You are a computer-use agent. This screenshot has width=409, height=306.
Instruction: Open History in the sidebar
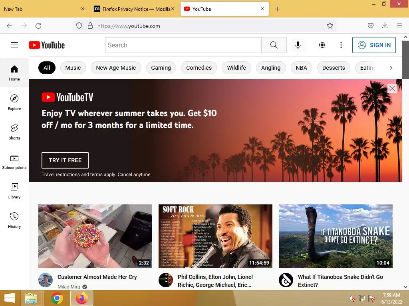click(x=14, y=220)
